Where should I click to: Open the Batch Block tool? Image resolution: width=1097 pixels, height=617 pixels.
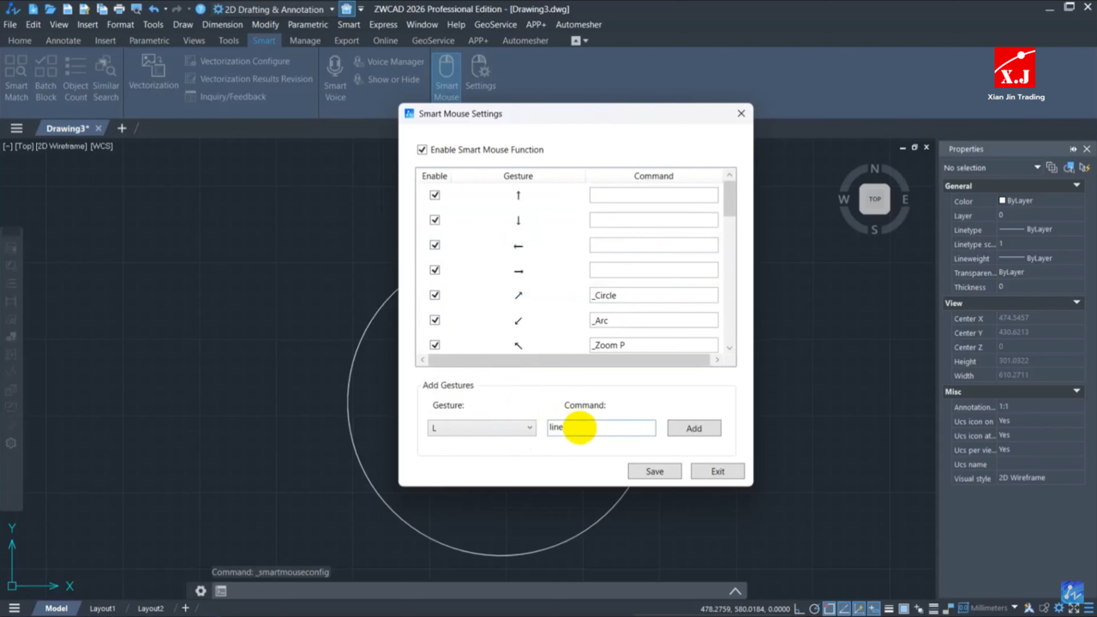[x=45, y=77]
